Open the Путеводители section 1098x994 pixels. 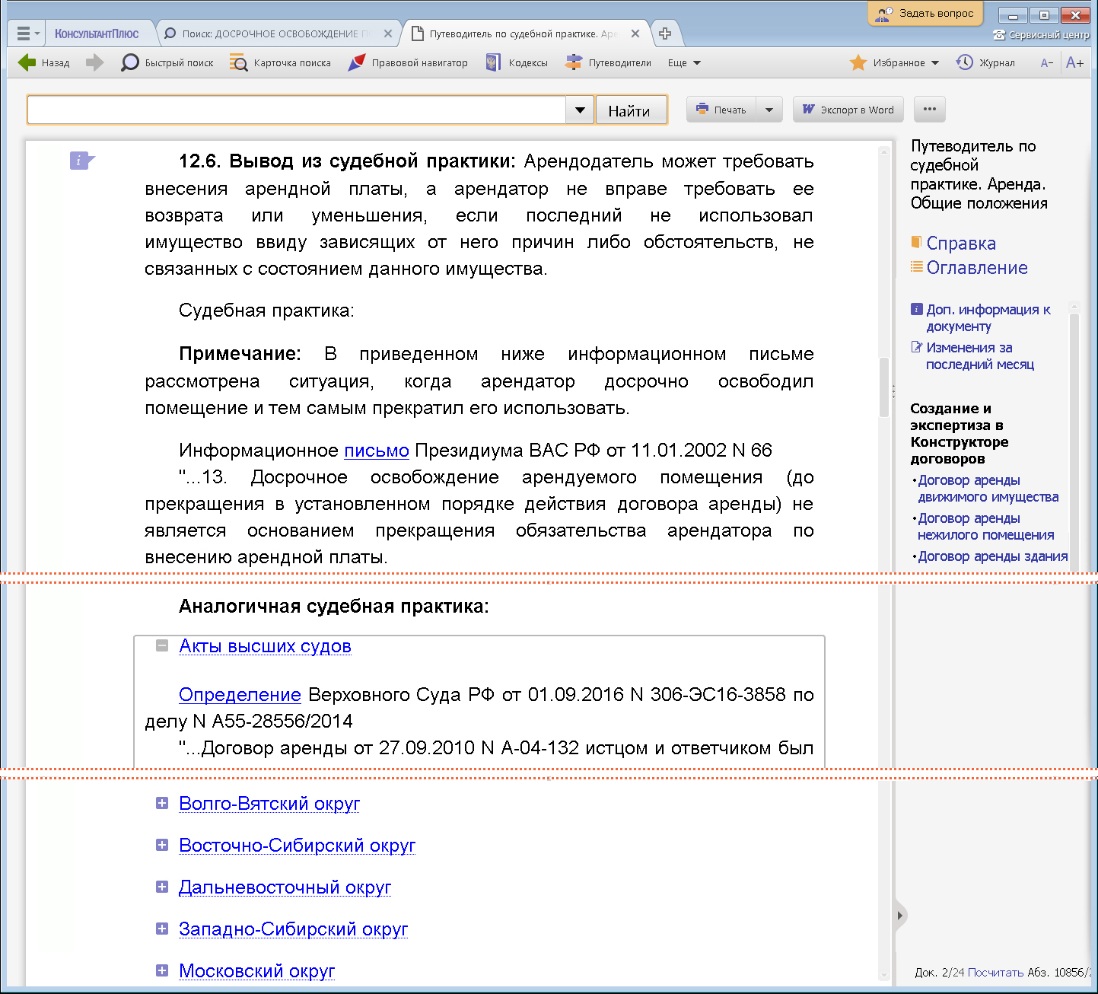tap(608, 62)
